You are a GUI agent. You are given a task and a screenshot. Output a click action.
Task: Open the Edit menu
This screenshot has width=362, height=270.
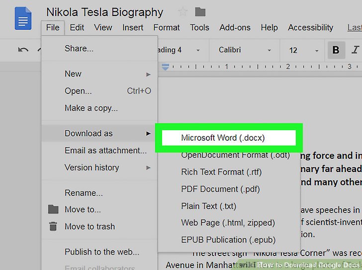pyautogui.click(x=77, y=28)
